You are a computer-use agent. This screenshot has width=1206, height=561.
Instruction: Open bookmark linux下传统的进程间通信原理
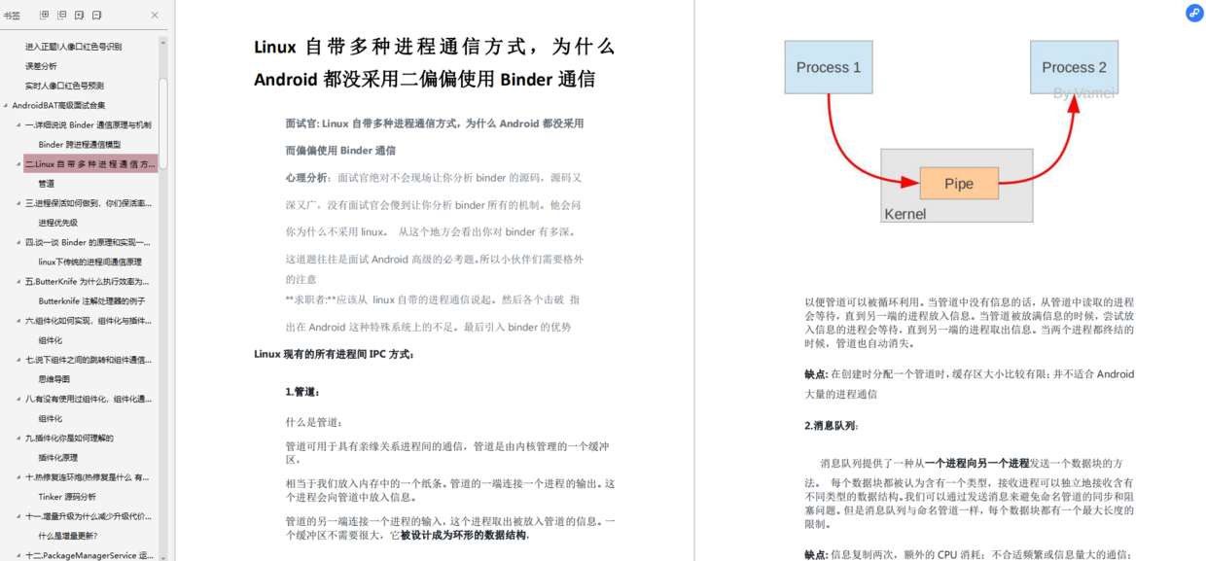tap(90, 262)
